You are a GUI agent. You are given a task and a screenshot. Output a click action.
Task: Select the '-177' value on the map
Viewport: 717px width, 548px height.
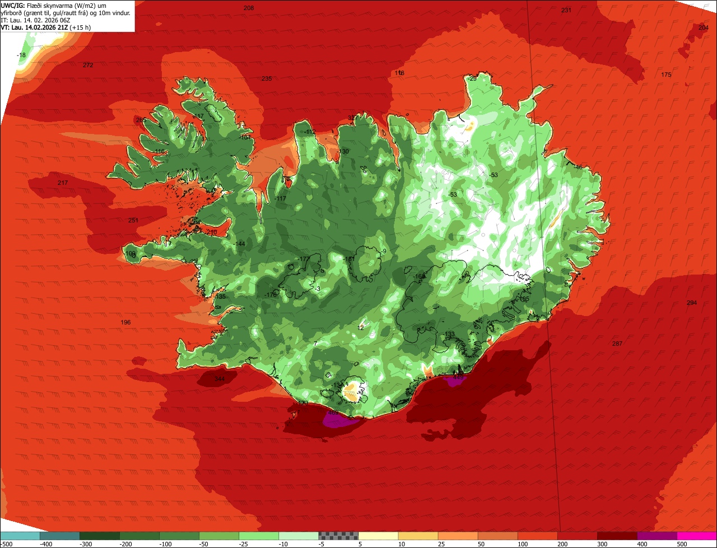coord(304,259)
